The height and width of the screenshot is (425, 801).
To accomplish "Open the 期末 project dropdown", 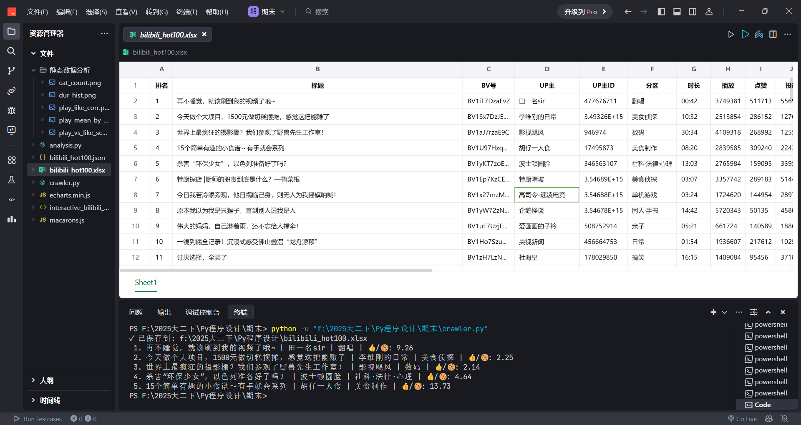I will click(267, 12).
